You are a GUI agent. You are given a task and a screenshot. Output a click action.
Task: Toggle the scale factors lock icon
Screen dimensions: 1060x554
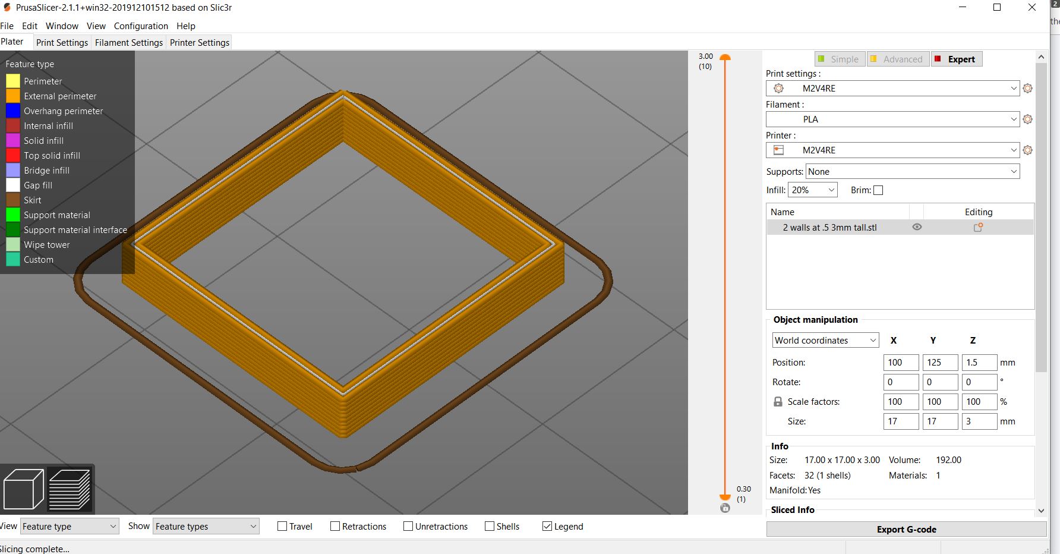click(x=778, y=402)
